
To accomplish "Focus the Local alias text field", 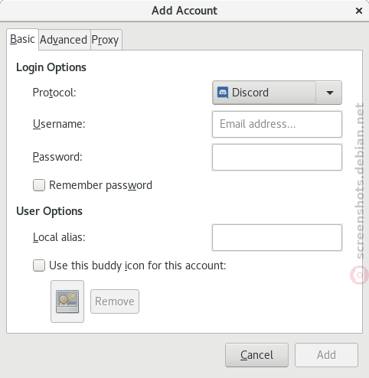I will tap(277, 238).
